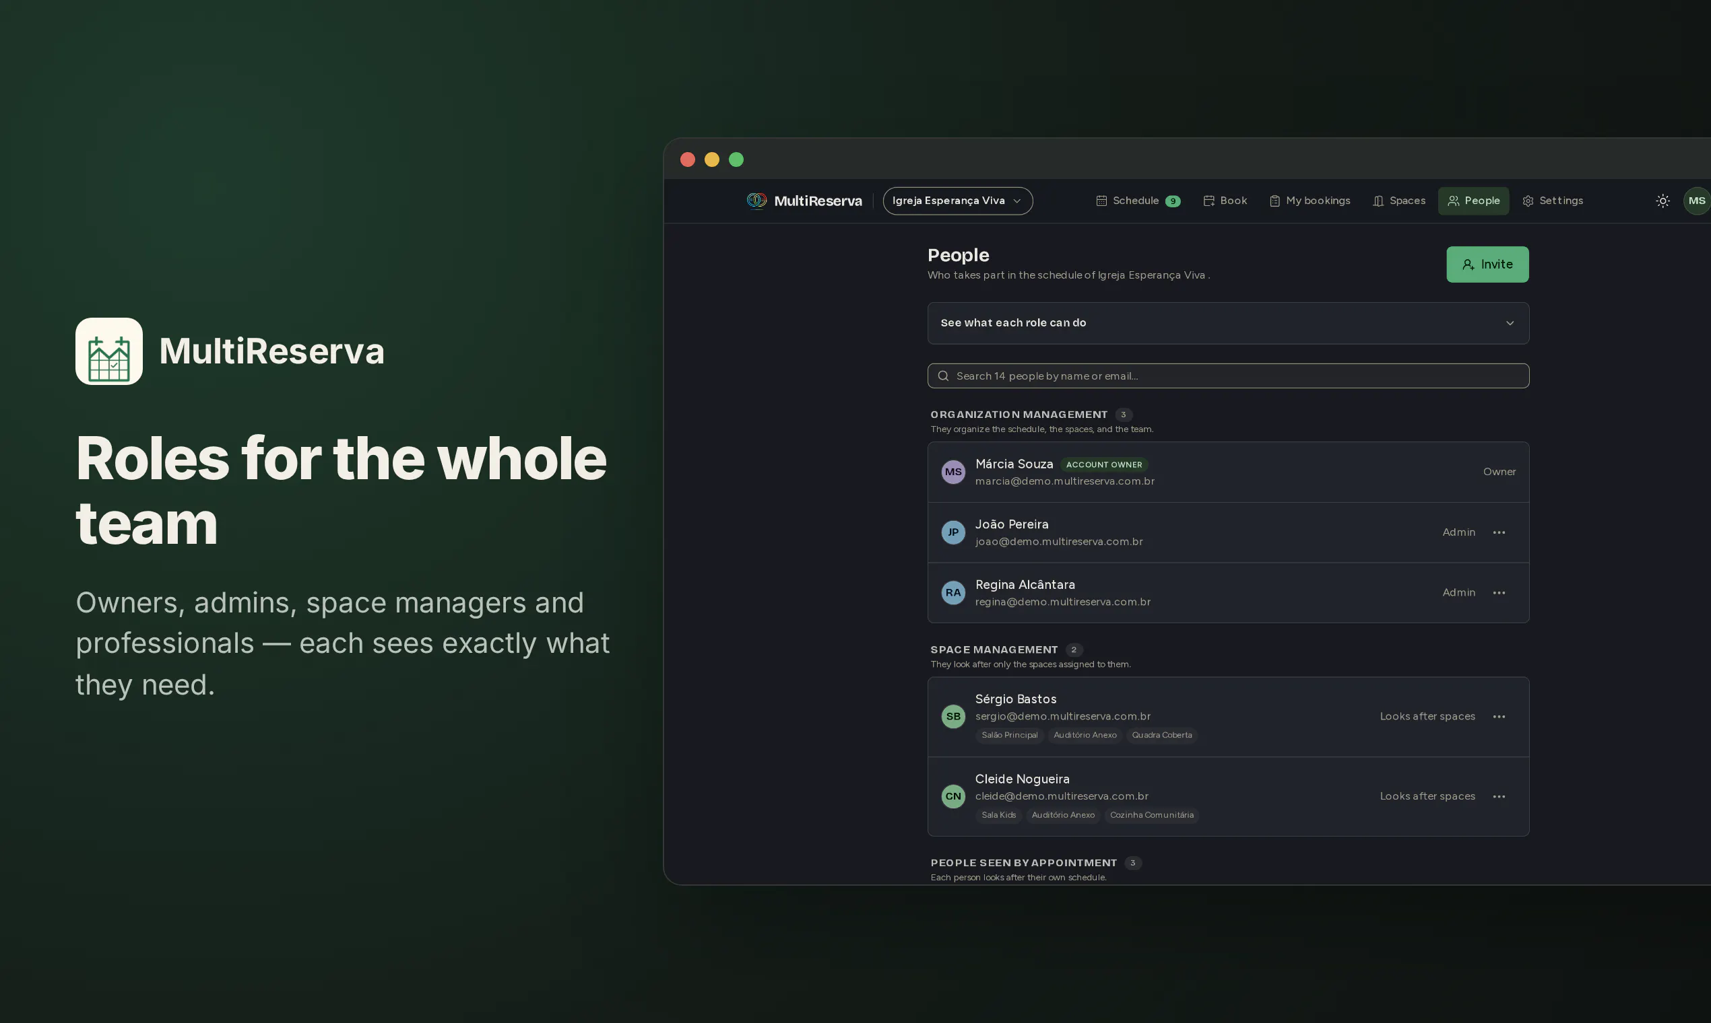This screenshot has width=1711, height=1023.
Task: Open the more options menu for Cleide Nogueira
Action: click(1499, 796)
